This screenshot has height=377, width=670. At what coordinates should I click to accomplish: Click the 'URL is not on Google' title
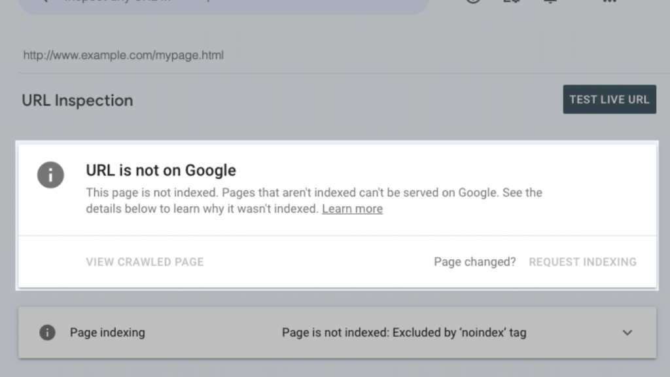[161, 170]
